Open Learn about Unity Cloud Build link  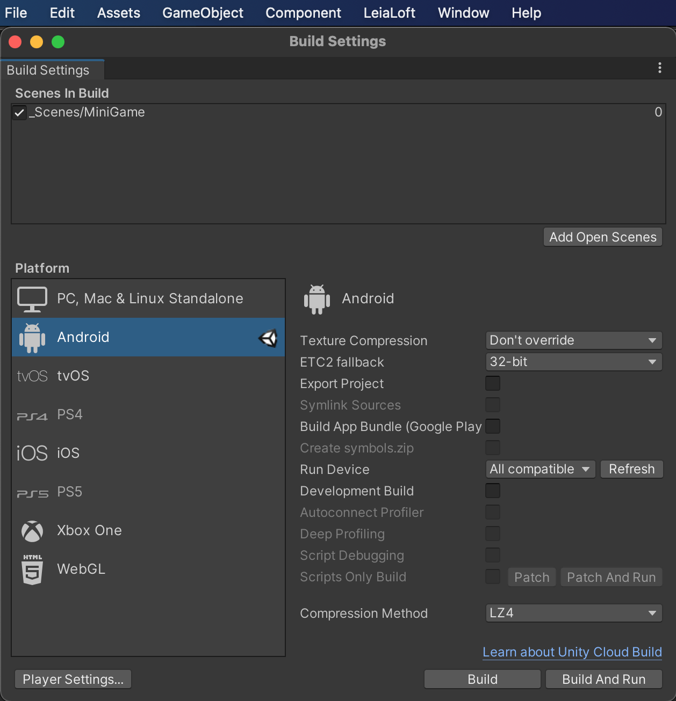[572, 652]
